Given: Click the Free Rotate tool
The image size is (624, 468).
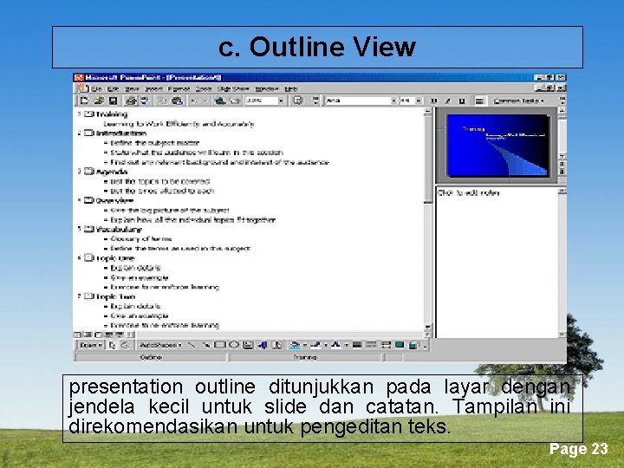Looking at the screenshot, I should click(126, 345).
